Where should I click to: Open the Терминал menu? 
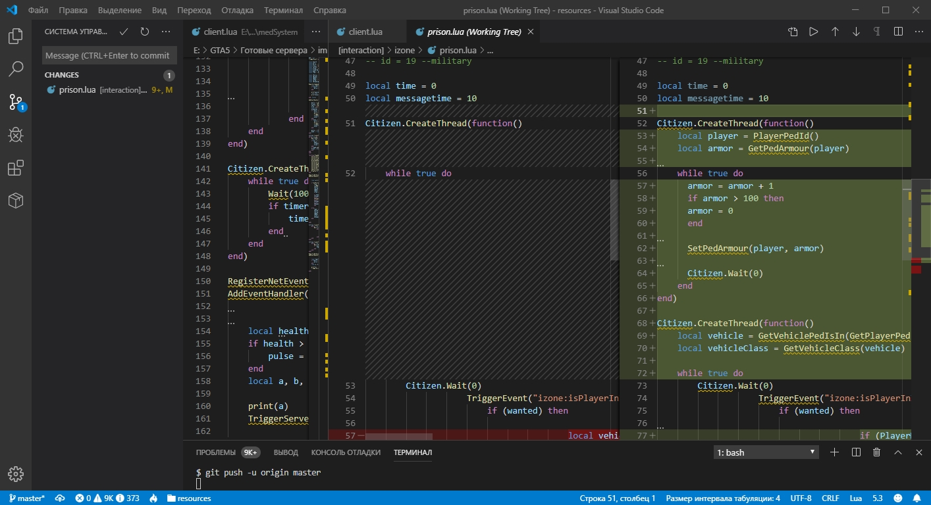(x=283, y=11)
